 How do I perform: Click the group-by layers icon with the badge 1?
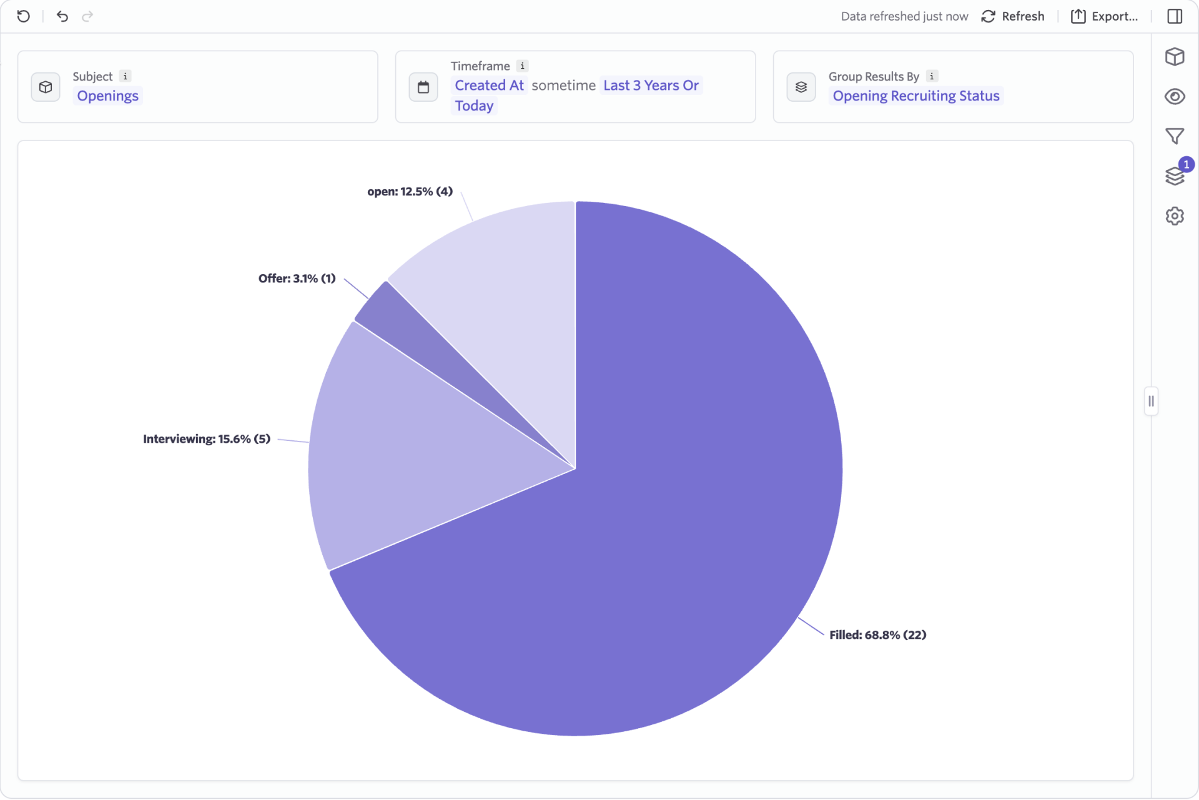pyautogui.click(x=1175, y=176)
